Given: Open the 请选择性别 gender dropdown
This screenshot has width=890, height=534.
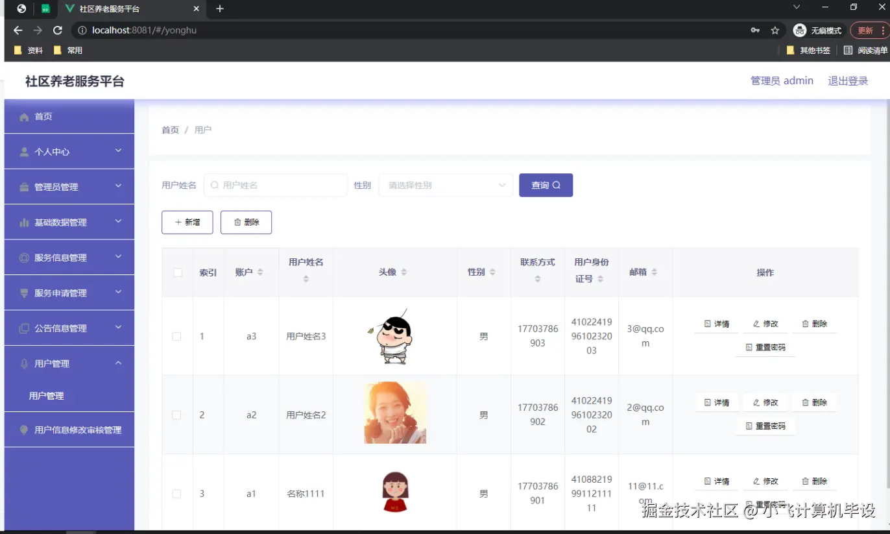Looking at the screenshot, I should pyautogui.click(x=446, y=185).
